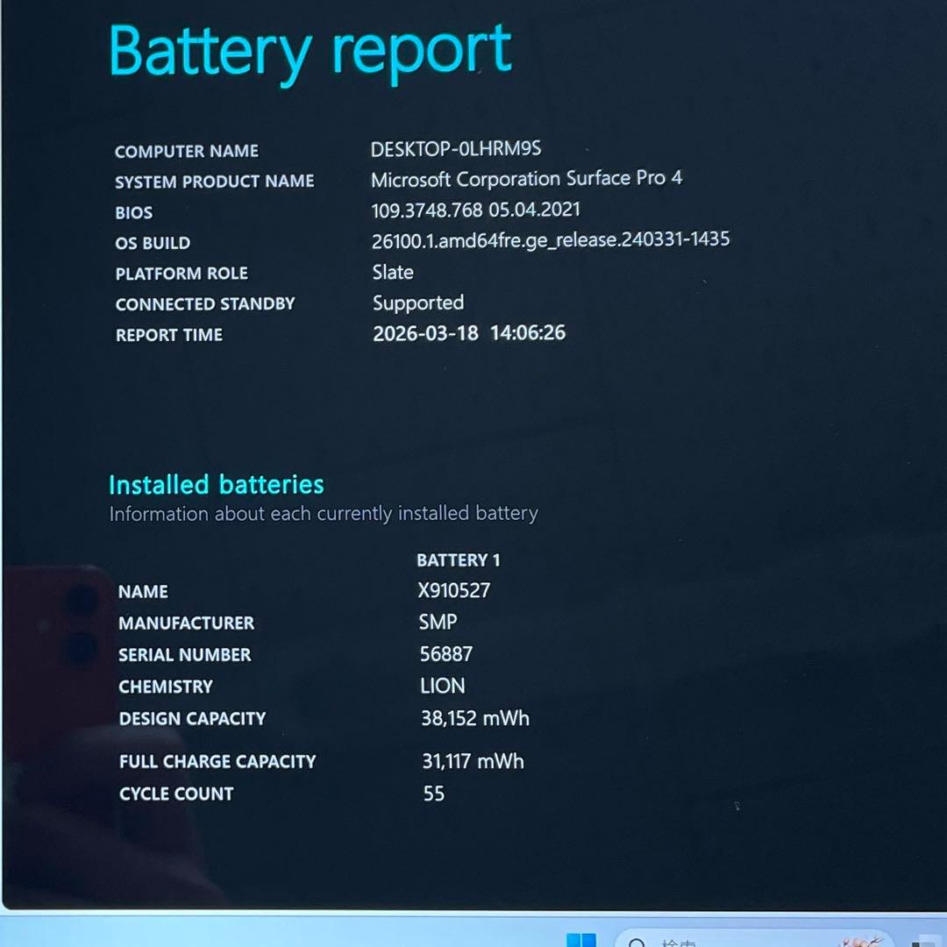This screenshot has height=947, width=947.
Task: Select chemistry value "LION"
Action: point(443,686)
